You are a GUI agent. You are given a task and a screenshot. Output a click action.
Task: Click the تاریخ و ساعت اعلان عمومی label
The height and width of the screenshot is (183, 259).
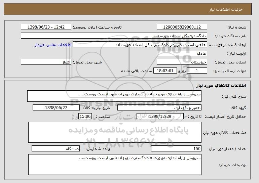point(97,27)
